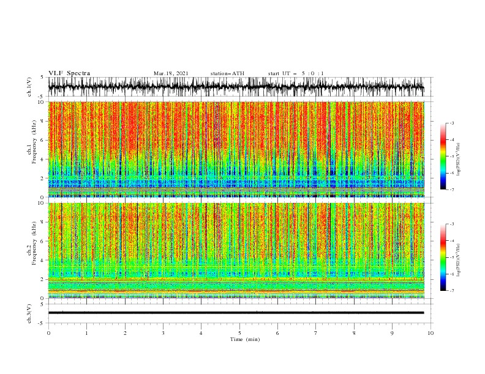Click the ch.1 'Frequency (kHz)' axis label
Viewport: 485px width, 374px height.
tap(34, 142)
